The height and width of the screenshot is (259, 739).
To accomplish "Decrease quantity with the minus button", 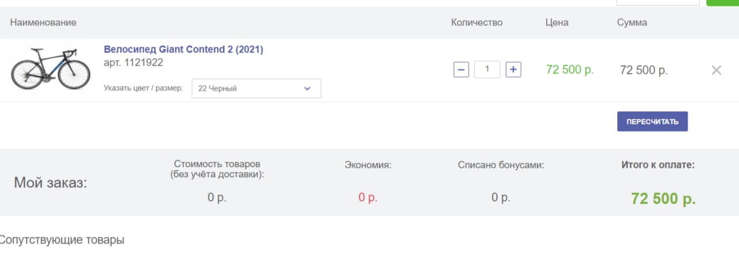I will click(x=461, y=70).
